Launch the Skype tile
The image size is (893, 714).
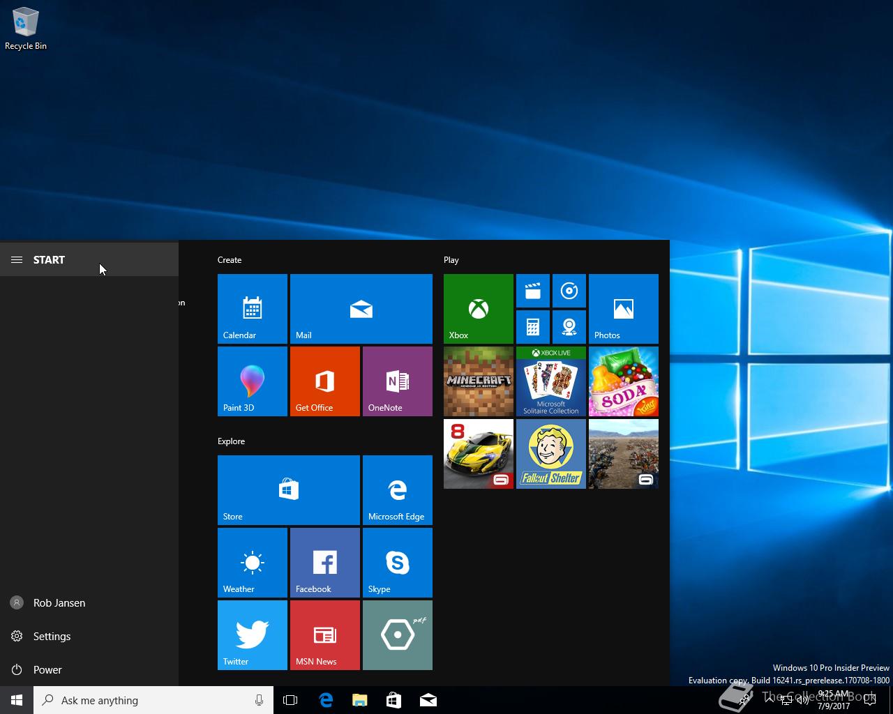point(398,563)
